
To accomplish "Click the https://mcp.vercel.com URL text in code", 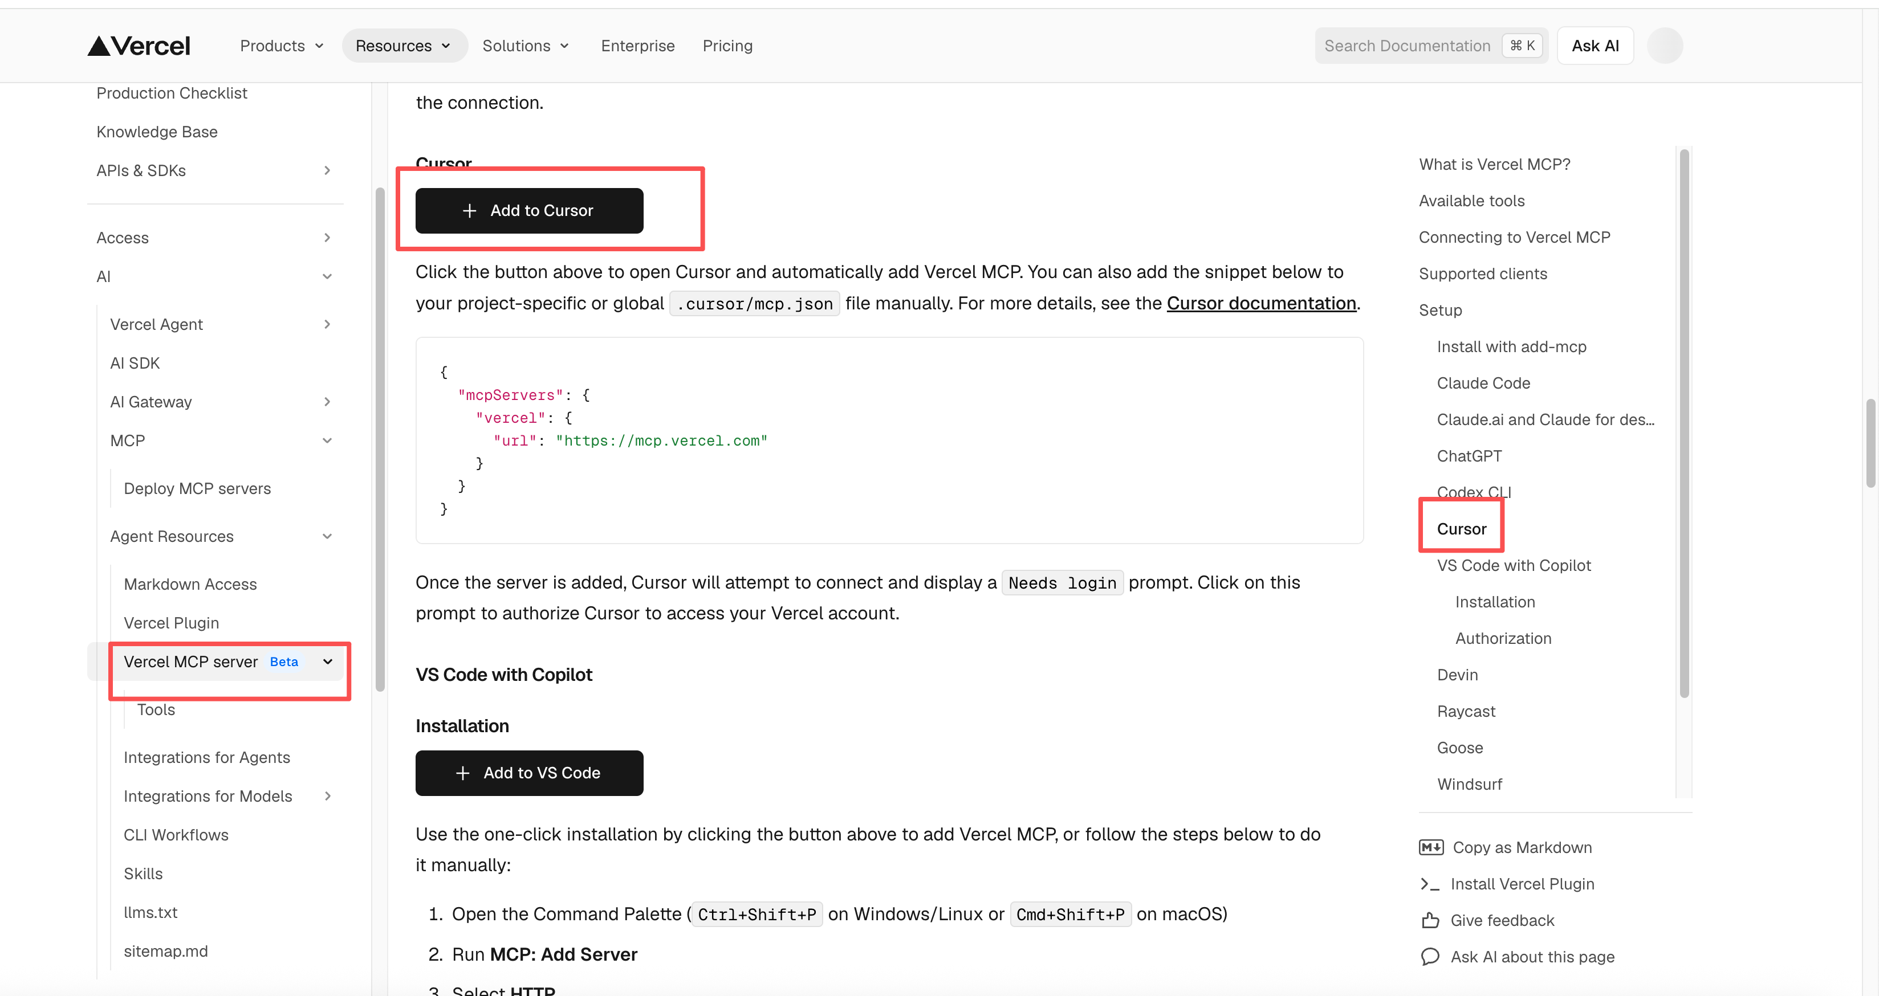I will (661, 440).
